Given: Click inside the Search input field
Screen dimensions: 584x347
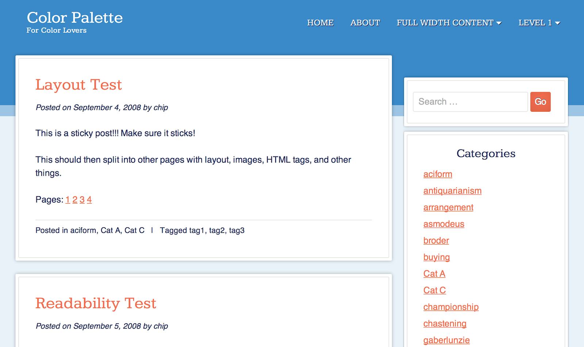Looking at the screenshot, I should pyautogui.click(x=470, y=102).
